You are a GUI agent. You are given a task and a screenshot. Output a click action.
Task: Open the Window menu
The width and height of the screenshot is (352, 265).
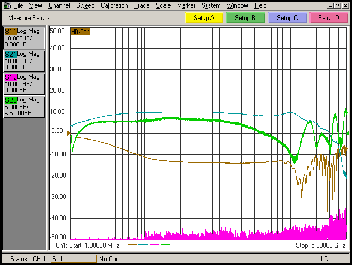click(237, 5)
